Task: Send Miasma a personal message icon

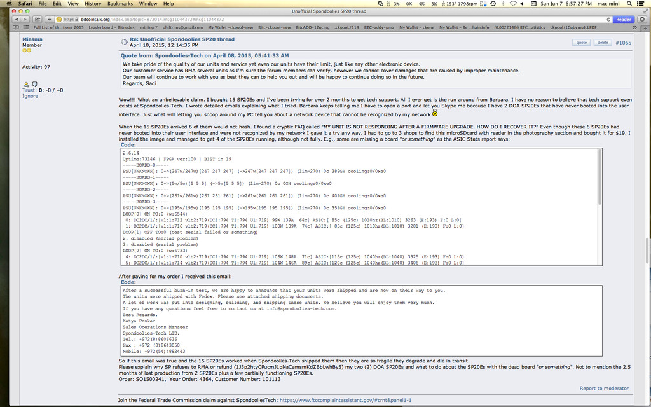Action: [x=34, y=84]
